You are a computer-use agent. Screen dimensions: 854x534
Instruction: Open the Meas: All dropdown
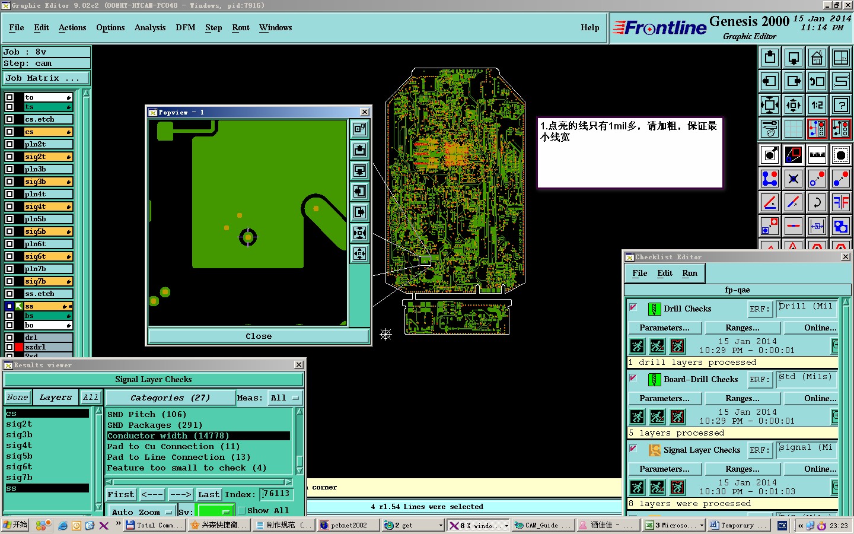(x=285, y=398)
